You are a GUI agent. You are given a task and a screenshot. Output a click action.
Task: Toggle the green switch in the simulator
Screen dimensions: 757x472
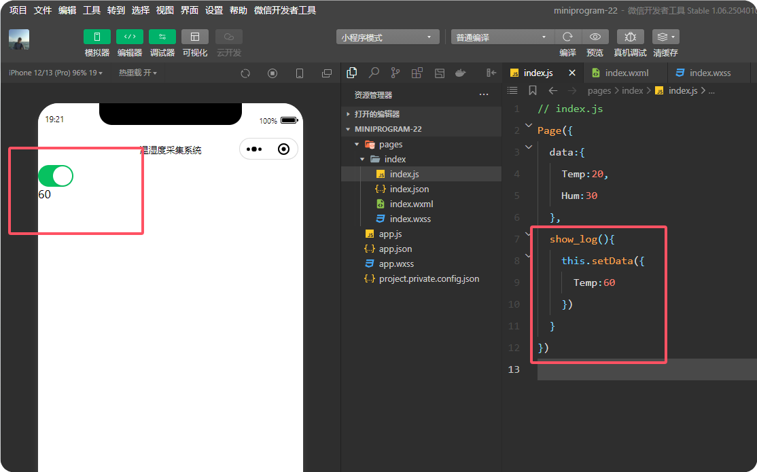click(x=56, y=176)
